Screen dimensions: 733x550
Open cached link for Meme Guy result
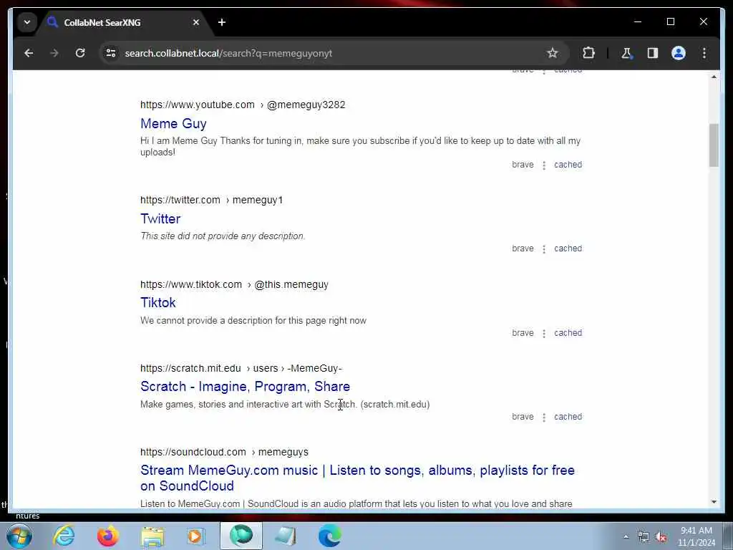point(568,165)
